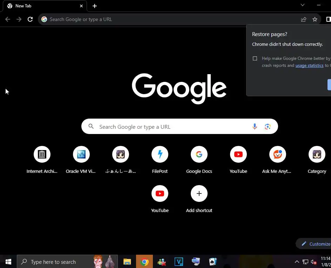The width and height of the screenshot is (331, 268).
Task: Open Google Lens image search icon
Action: coord(268,126)
